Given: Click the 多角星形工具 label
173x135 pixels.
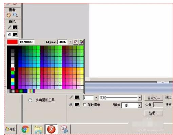Looking at the screenshot, I should (x=45, y=100).
